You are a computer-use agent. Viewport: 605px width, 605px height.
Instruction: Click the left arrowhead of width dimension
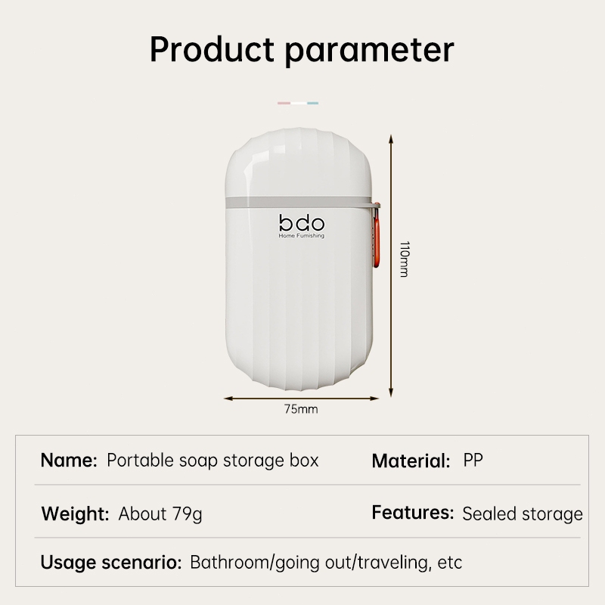(x=228, y=399)
